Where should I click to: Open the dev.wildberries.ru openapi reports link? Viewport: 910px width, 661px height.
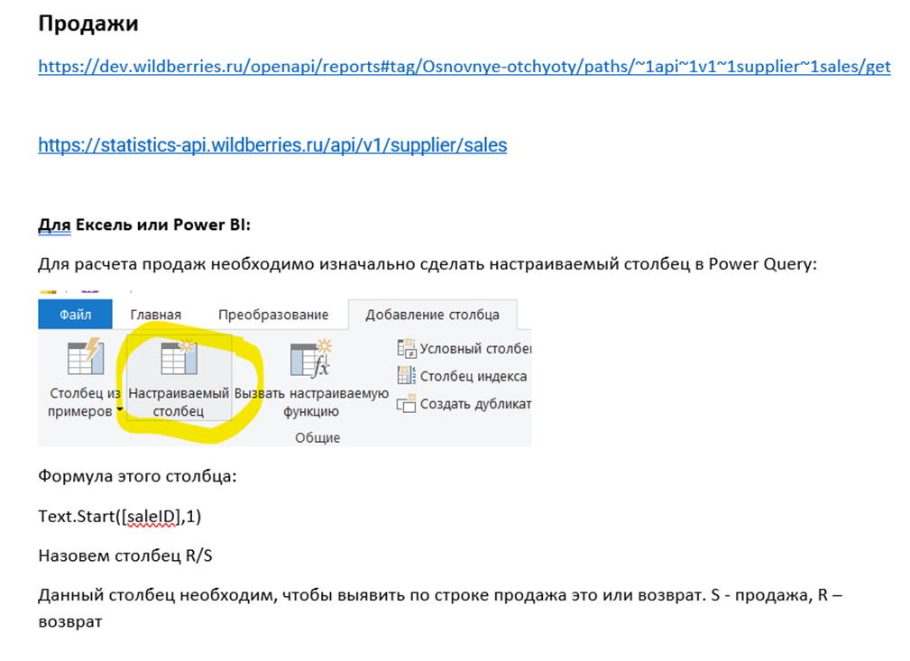pos(464,67)
